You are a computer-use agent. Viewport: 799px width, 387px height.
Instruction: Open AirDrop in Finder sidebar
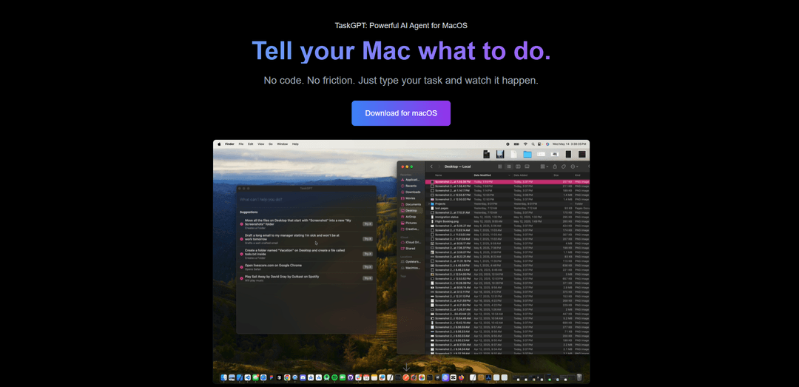(x=408, y=217)
